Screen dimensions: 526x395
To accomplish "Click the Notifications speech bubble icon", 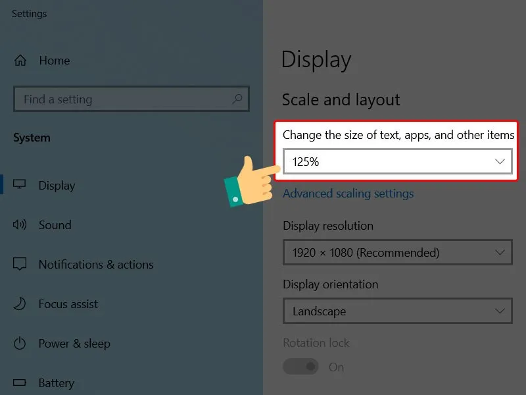I will 20,265.
